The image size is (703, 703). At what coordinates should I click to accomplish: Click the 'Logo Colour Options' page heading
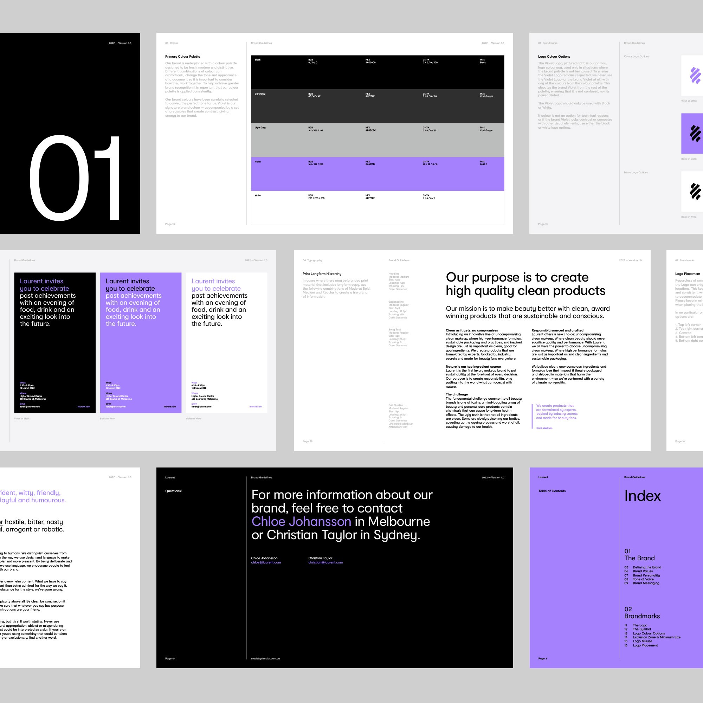point(554,56)
